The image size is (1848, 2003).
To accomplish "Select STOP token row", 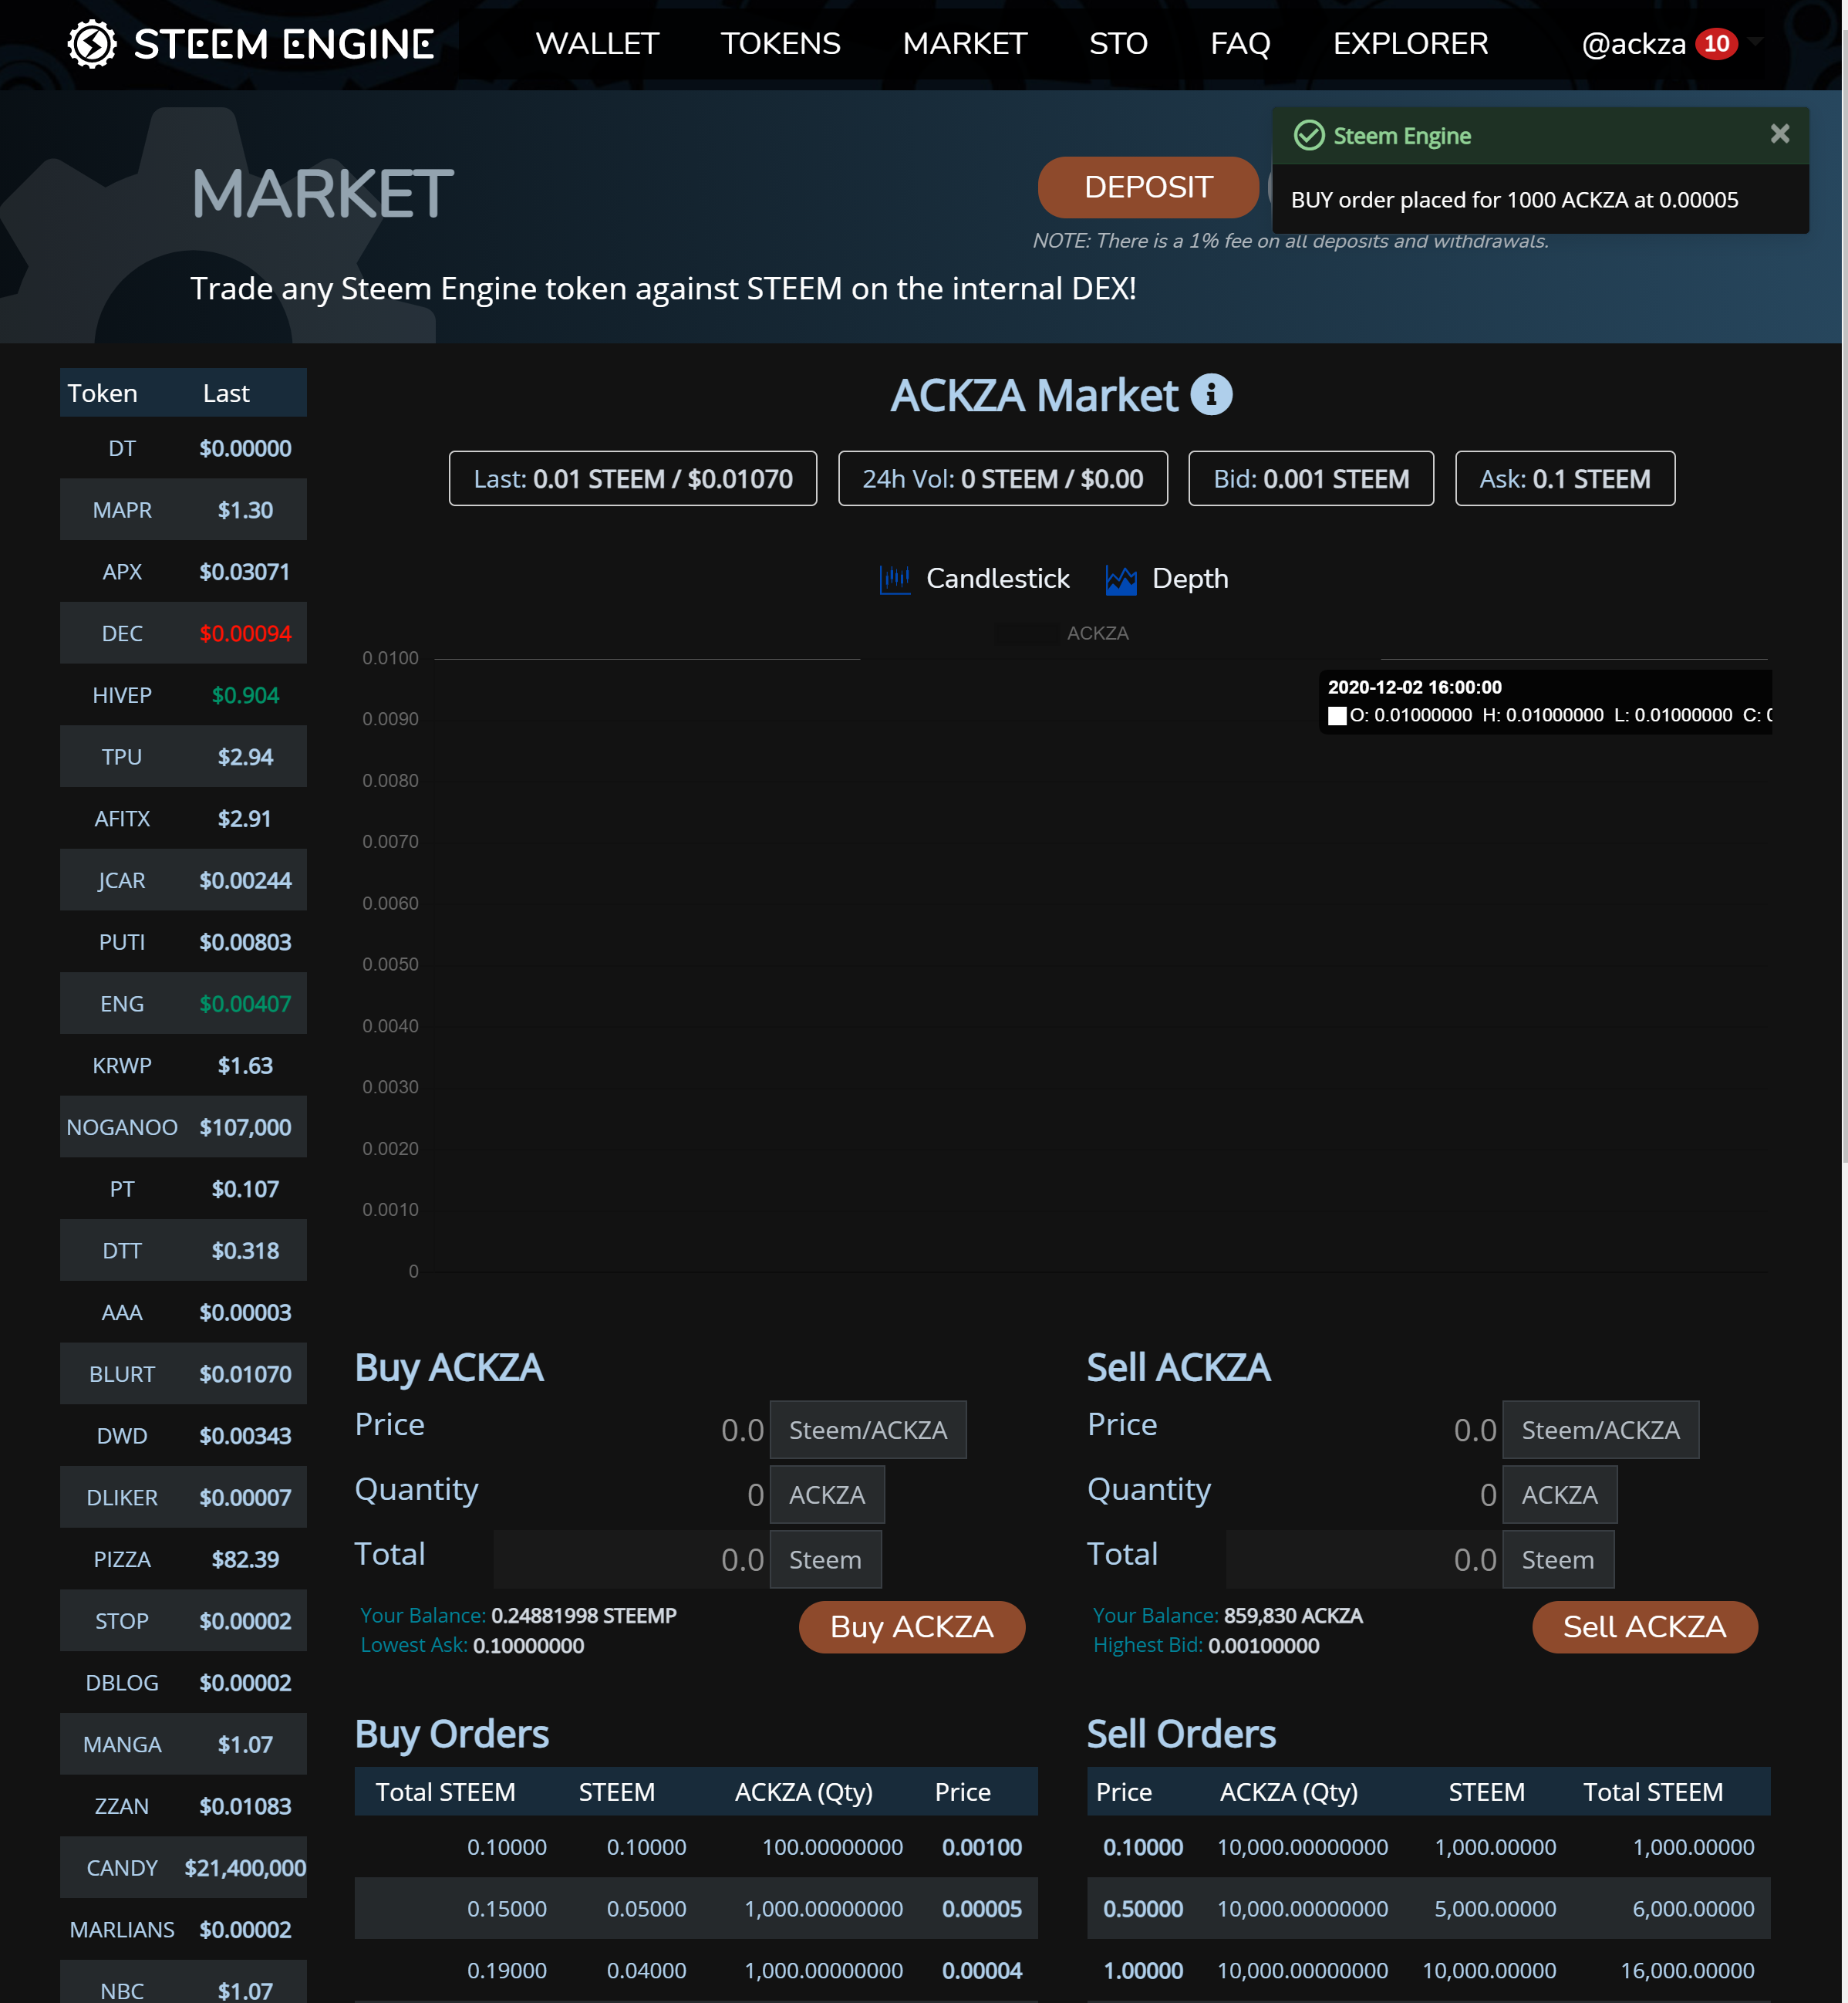I will click(x=183, y=1621).
